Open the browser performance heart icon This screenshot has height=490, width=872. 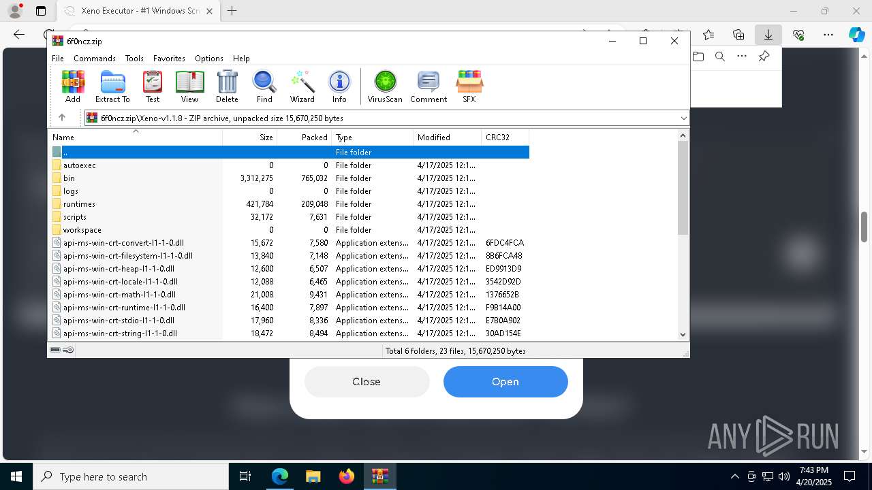798,35
